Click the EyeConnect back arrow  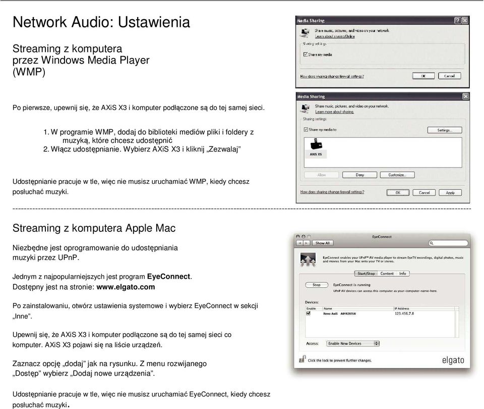point(299,243)
